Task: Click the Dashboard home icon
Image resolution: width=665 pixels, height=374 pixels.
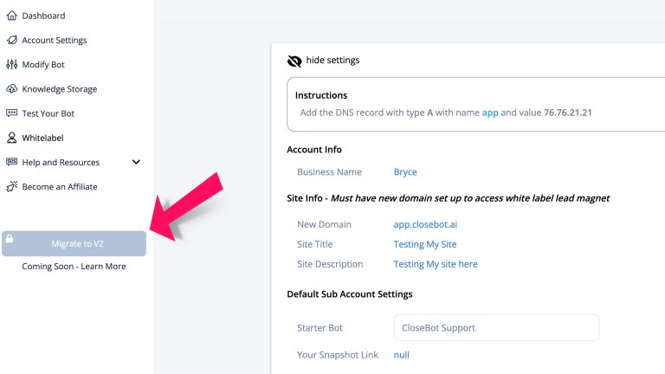Action: [12, 16]
